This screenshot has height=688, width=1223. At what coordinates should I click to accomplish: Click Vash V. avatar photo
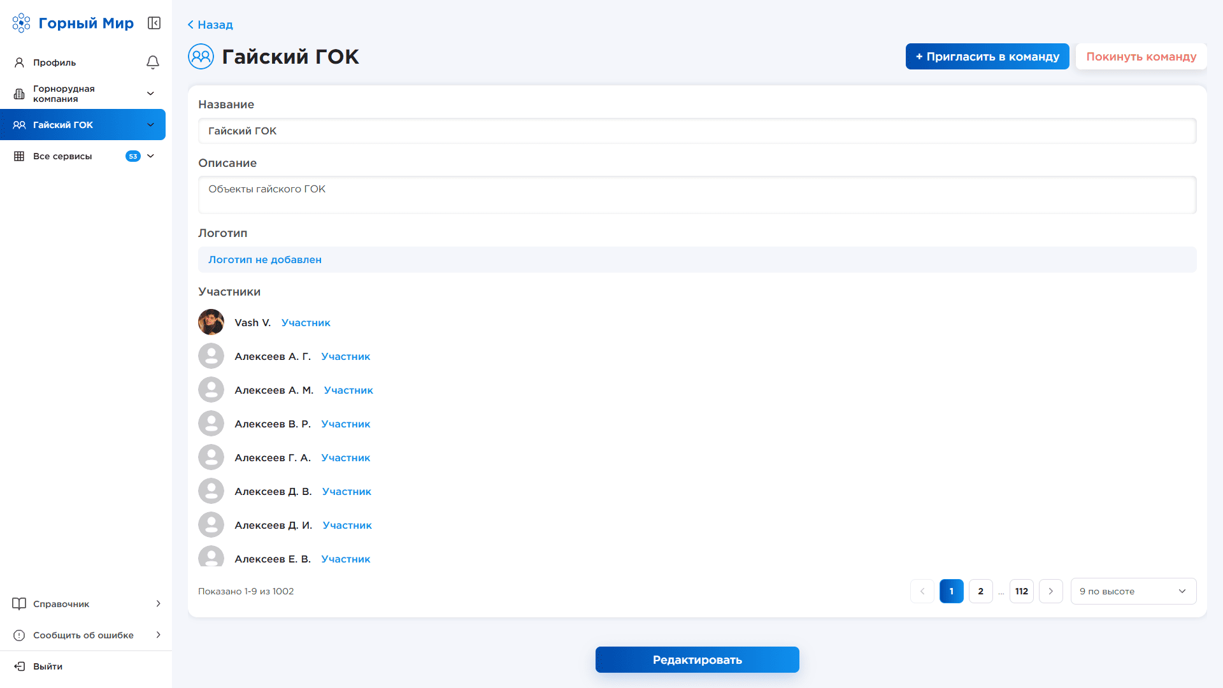211,322
